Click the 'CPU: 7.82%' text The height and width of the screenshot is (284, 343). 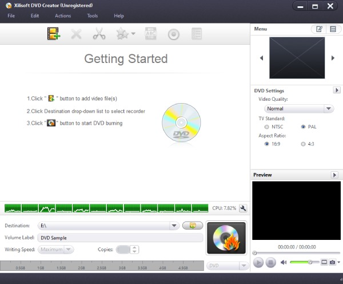pos(224,208)
